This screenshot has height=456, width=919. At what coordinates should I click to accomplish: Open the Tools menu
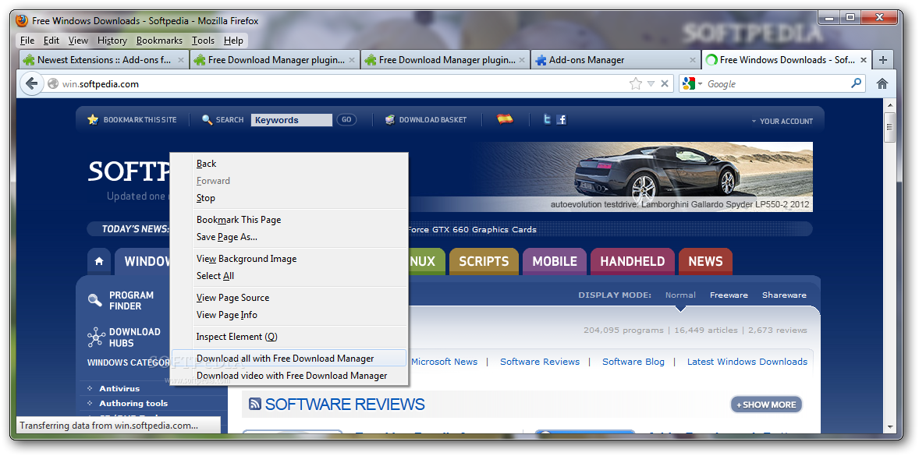click(203, 41)
